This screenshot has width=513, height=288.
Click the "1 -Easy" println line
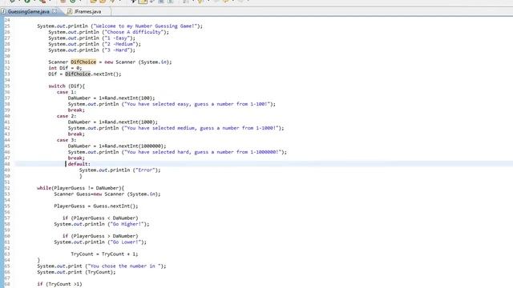[91, 38]
